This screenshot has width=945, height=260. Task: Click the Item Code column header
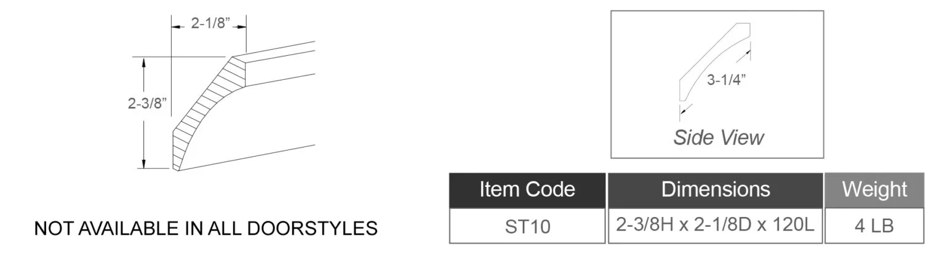click(x=527, y=189)
